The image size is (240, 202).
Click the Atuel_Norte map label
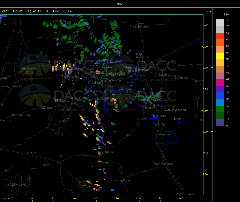click(127, 89)
